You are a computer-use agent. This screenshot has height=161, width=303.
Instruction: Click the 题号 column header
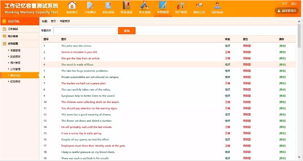pyautogui.click(x=46, y=39)
